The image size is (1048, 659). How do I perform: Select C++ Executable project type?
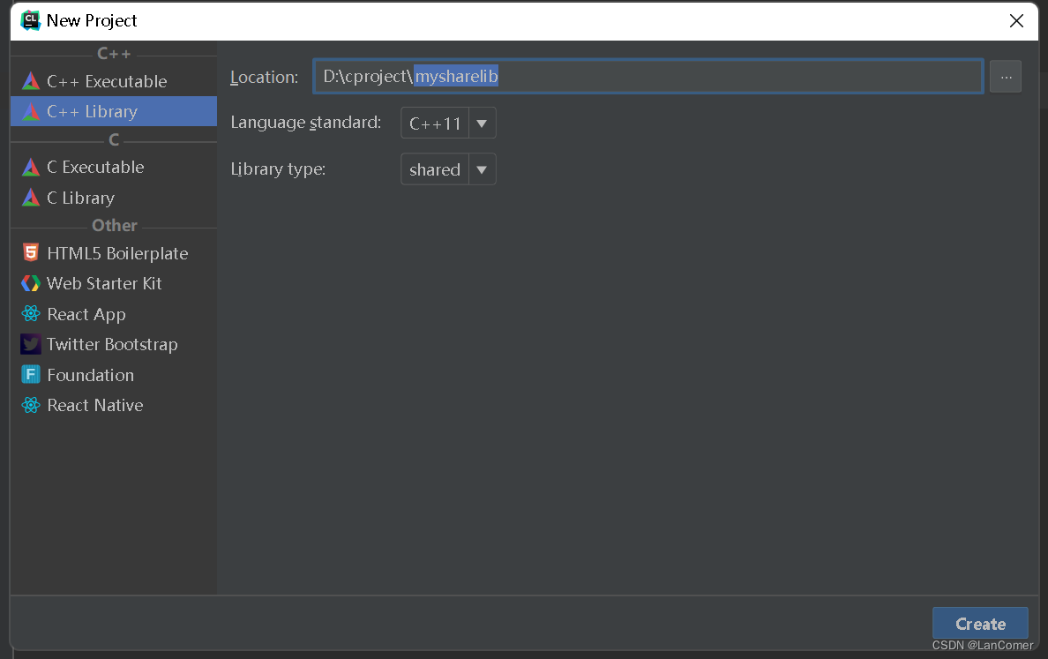[114, 81]
